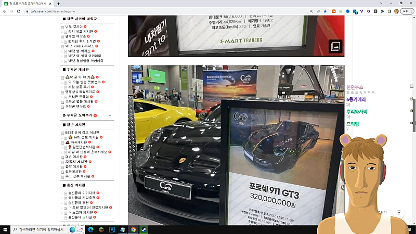Open the Minecraft block taskbar icon
416x234 pixels.
pyautogui.click(x=101, y=229)
